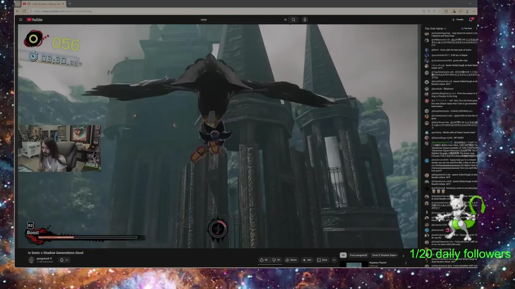Open the penguinz0 channel avatar
This screenshot has width=515, height=289.
tap(31, 260)
